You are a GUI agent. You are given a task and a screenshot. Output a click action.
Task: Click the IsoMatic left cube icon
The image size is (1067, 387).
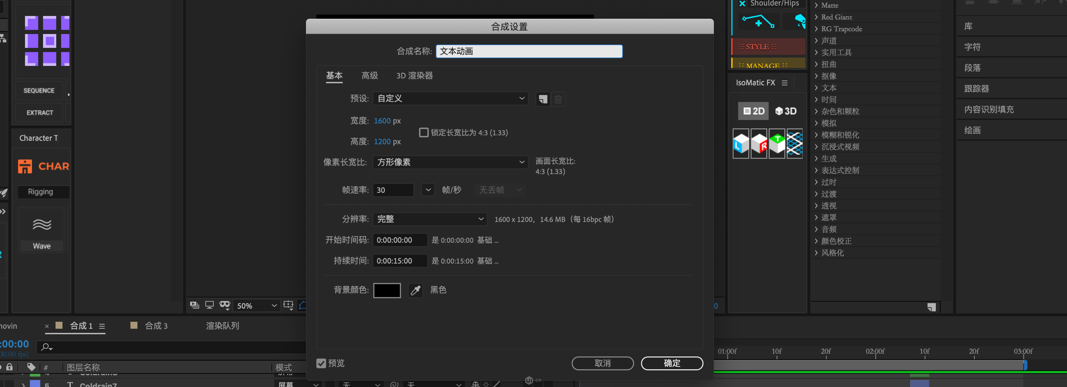[741, 144]
